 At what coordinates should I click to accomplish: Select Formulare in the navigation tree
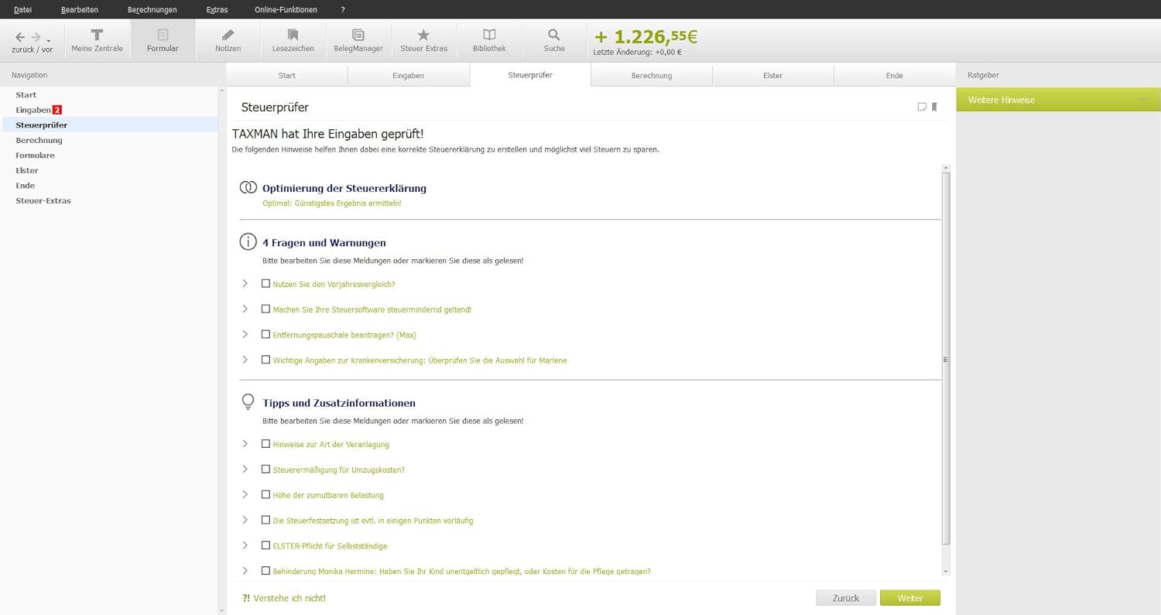(35, 155)
